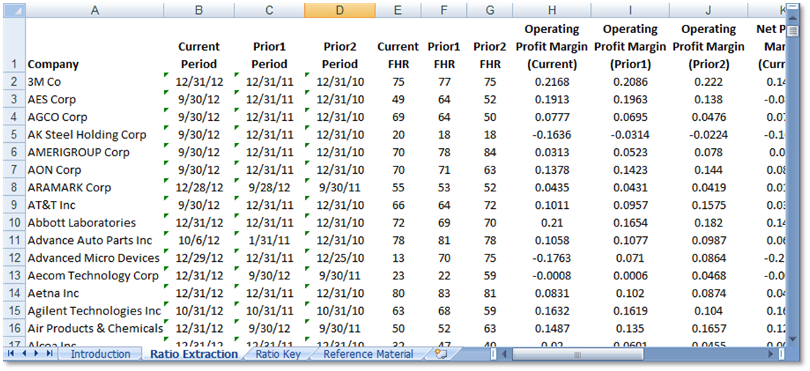This screenshot has width=810, height=371.
Task: Click AK Steel operating margin -0.1636 cell
Action: [x=552, y=134]
